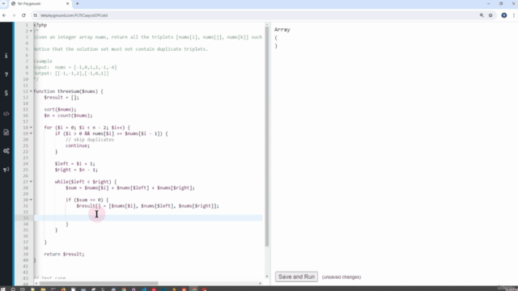Collapse the for loop fold at line 18
518x291 pixels.
tap(31, 128)
